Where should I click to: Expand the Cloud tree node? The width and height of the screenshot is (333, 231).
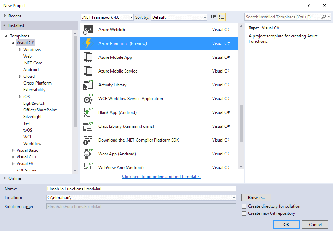click(20, 76)
